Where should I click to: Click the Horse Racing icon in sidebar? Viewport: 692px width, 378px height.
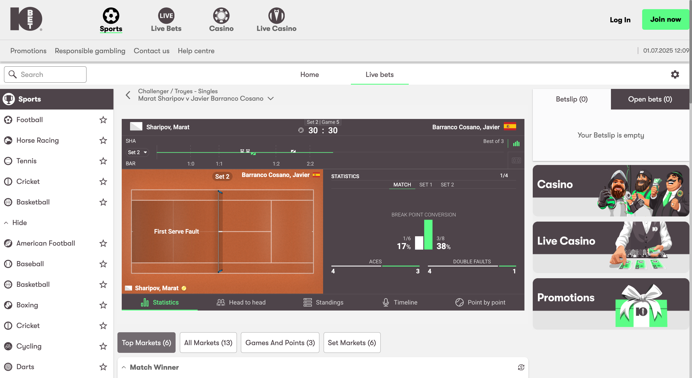coord(8,140)
